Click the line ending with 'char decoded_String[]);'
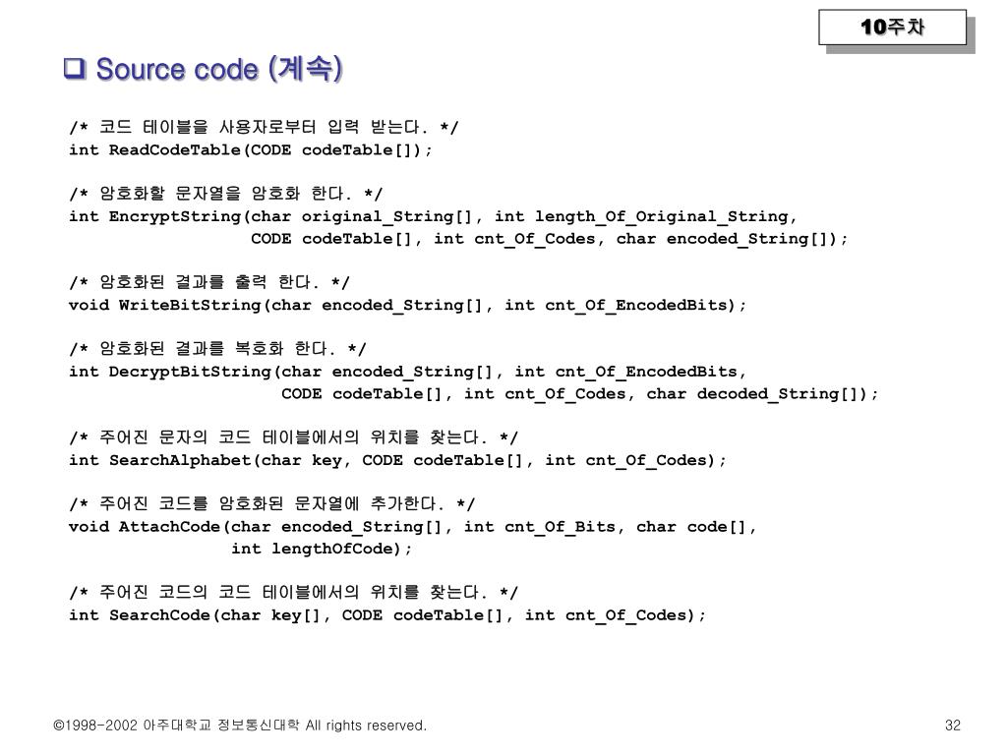 click(x=579, y=394)
